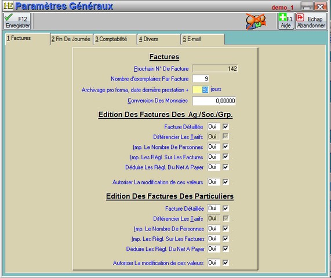Toggle Autoriser La modification checkbox for Ag./Soc./Grp.
Viewport: 331px width, 278px height.
pyautogui.click(x=225, y=182)
